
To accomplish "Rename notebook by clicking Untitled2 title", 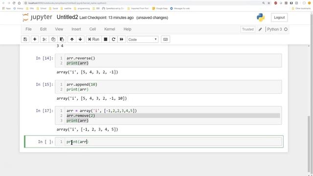I will click(67, 17).
